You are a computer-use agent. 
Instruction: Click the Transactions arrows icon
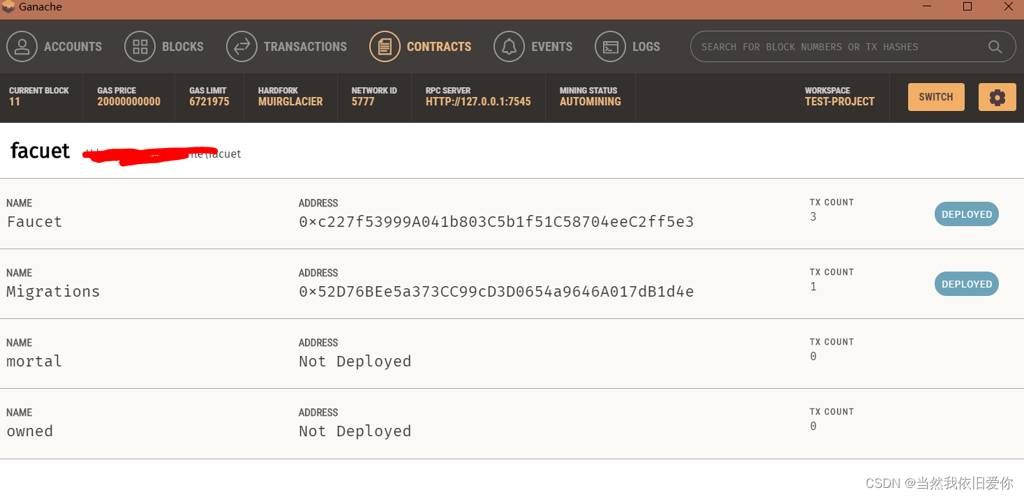[x=242, y=47]
